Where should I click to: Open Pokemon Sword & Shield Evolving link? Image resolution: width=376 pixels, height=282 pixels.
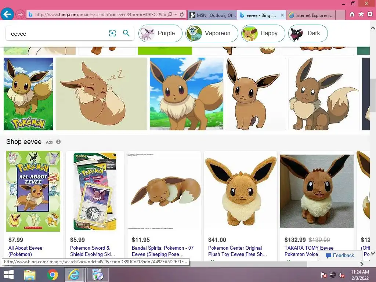pos(93,251)
